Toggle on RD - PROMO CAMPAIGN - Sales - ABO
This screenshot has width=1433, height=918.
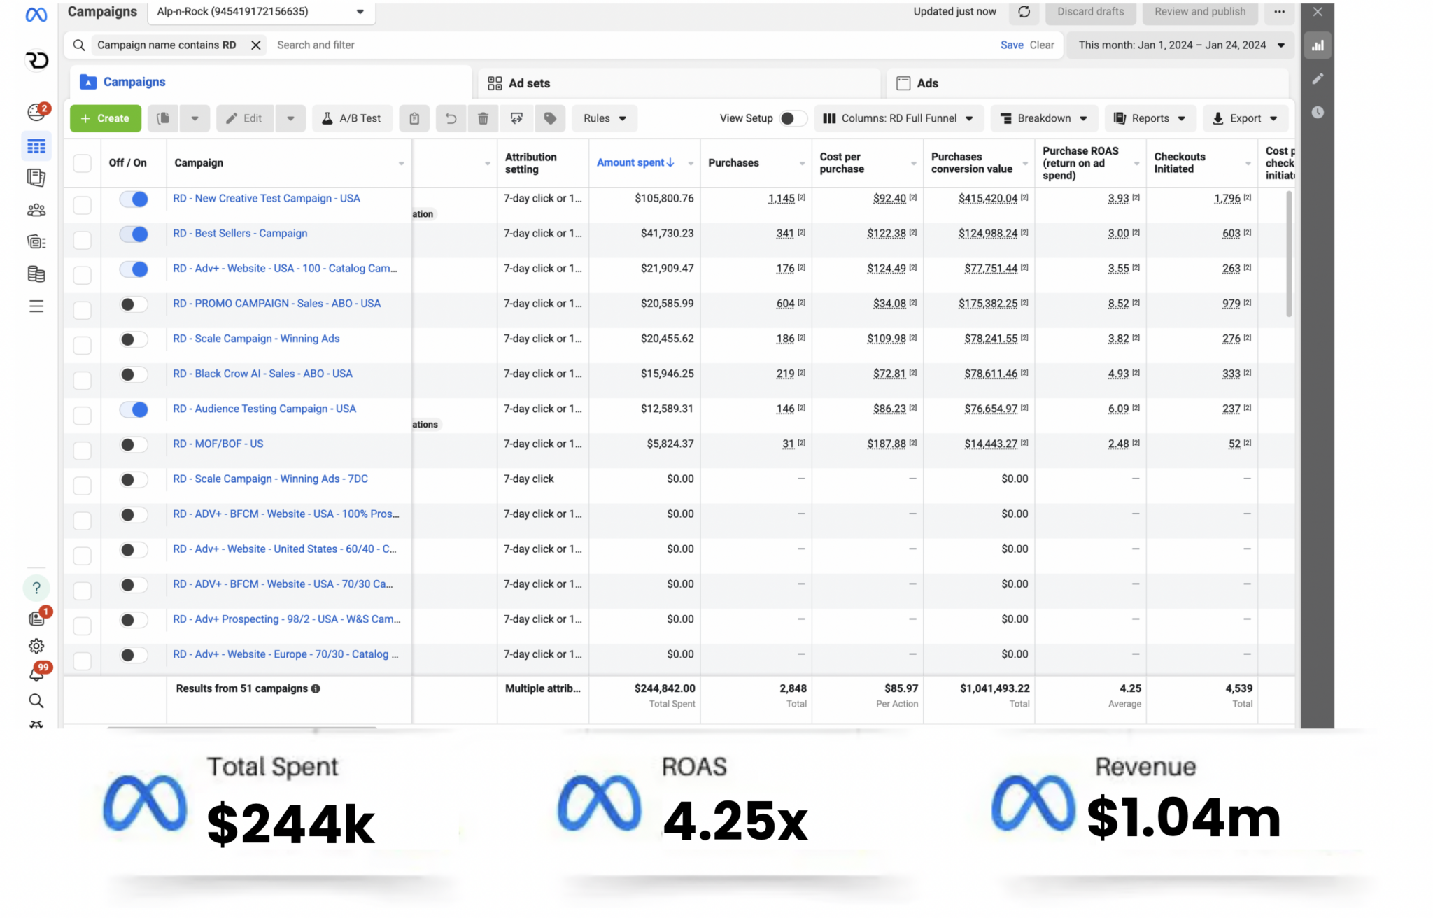[x=134, y=304]
